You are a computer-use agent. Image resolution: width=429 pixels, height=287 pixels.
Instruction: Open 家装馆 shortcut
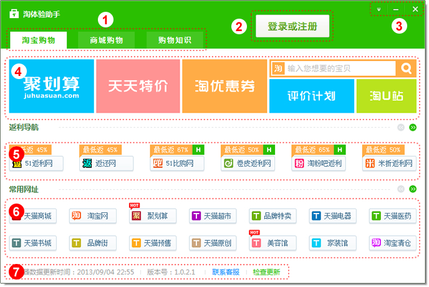coord(333,243)
